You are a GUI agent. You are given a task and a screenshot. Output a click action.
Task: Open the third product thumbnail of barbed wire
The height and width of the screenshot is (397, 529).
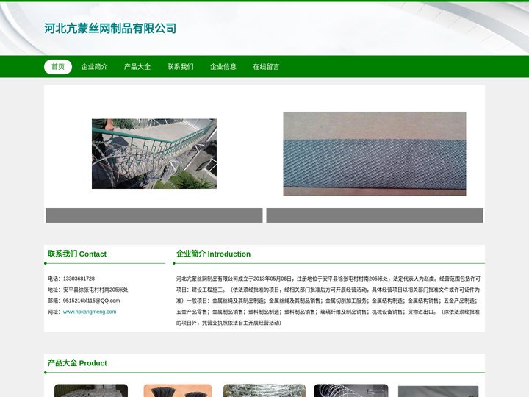click(x=264, y=390)
